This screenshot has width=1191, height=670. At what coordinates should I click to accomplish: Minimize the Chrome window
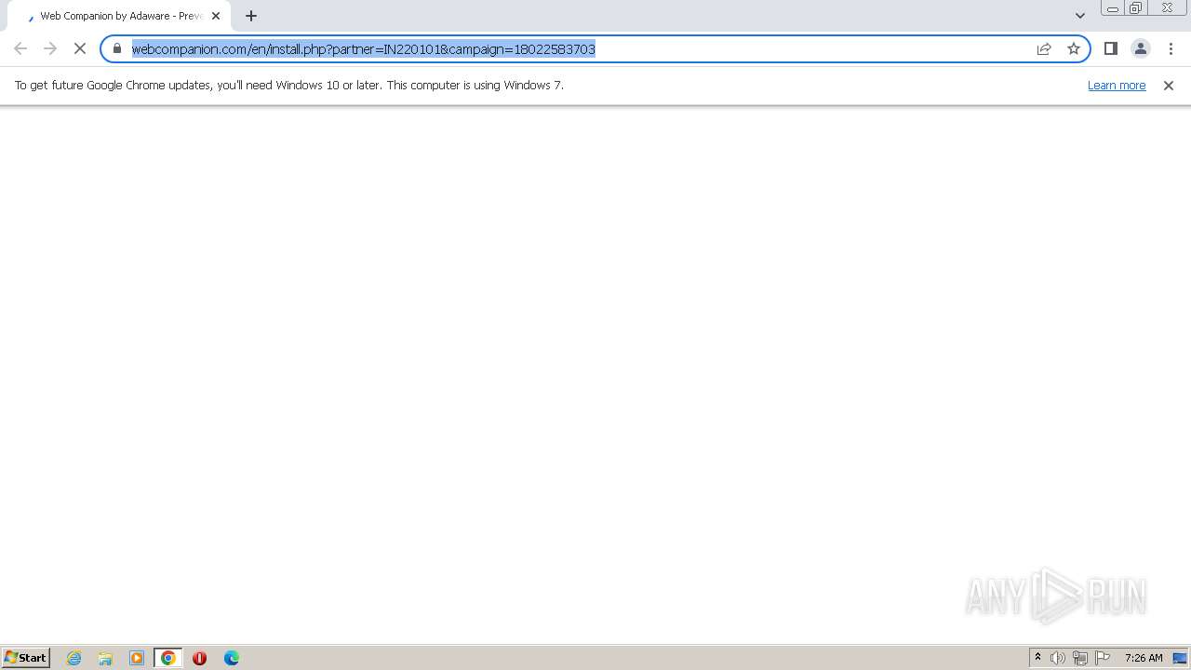tap(1113, 8)
